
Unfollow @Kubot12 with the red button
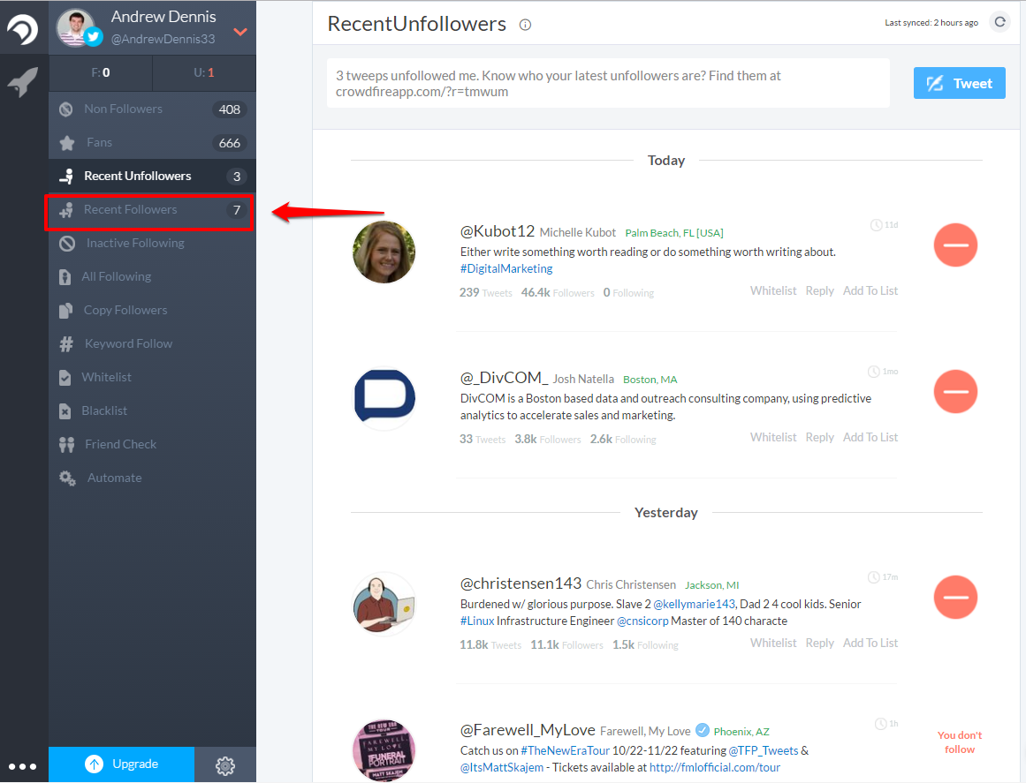point(955,245)
